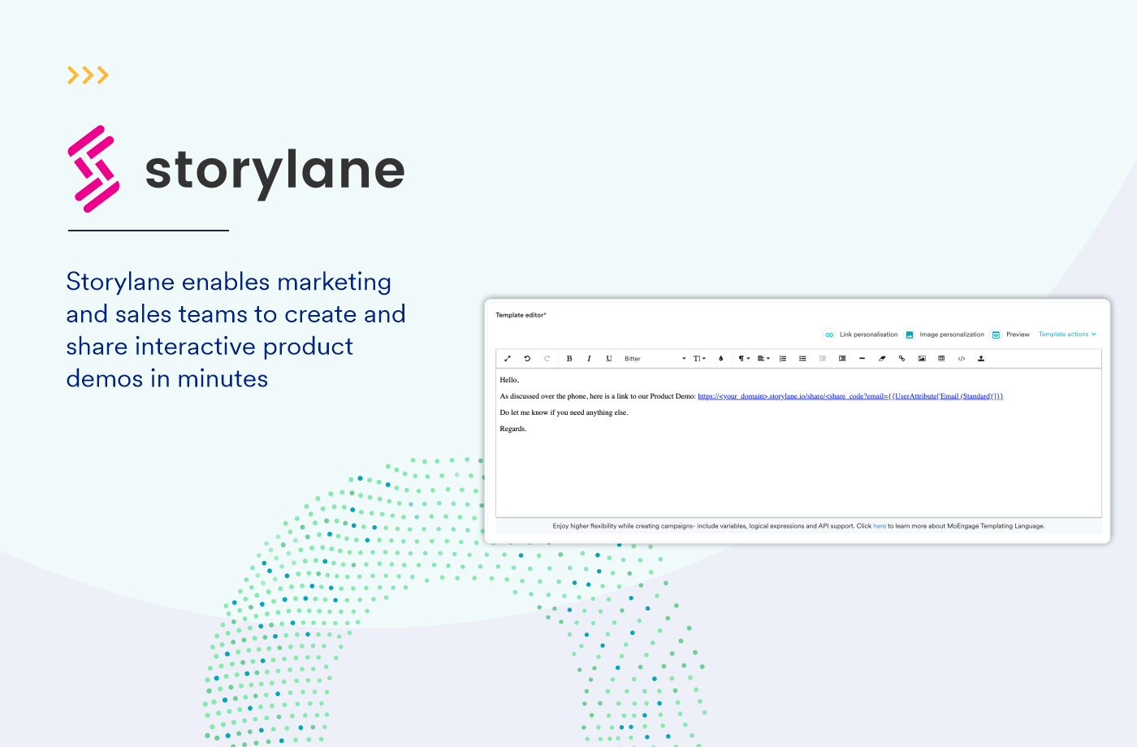Click the Preview button

pyautogui.click(x=1010, y=335)
